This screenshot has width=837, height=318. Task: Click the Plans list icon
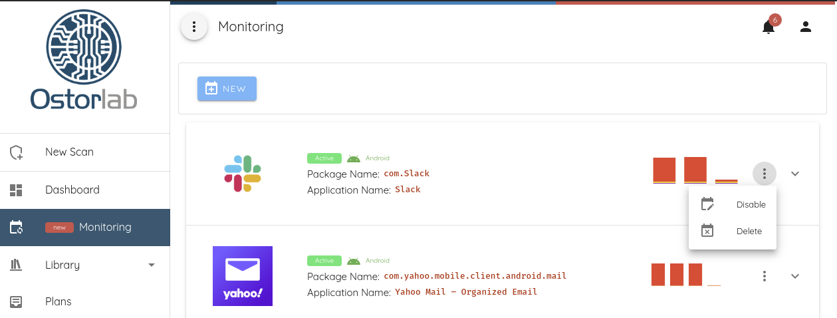coord(17,301)
